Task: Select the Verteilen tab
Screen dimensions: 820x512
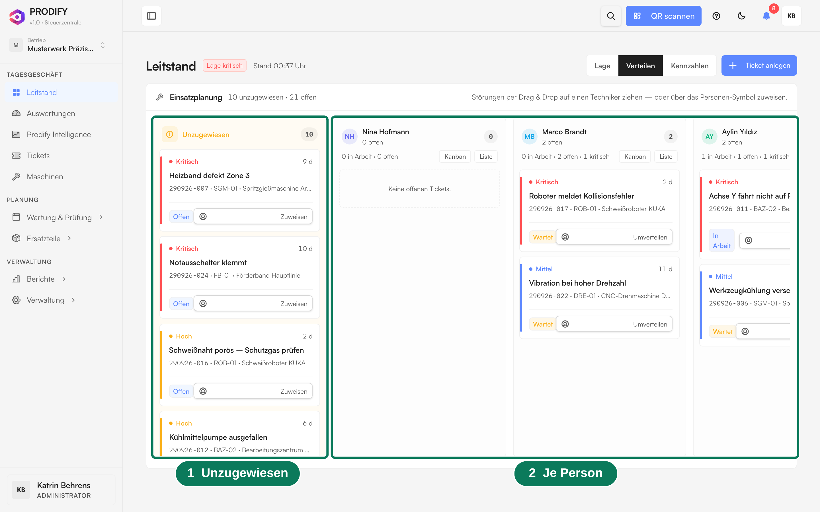Action: [640, 66]
